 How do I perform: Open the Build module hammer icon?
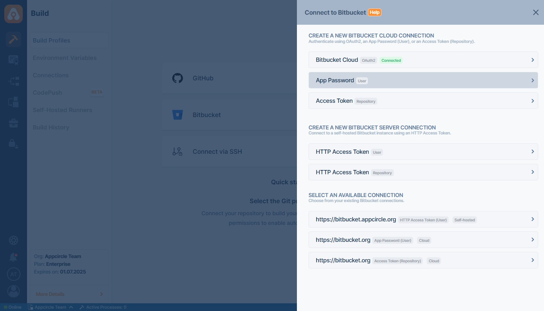tap(14, 39)
